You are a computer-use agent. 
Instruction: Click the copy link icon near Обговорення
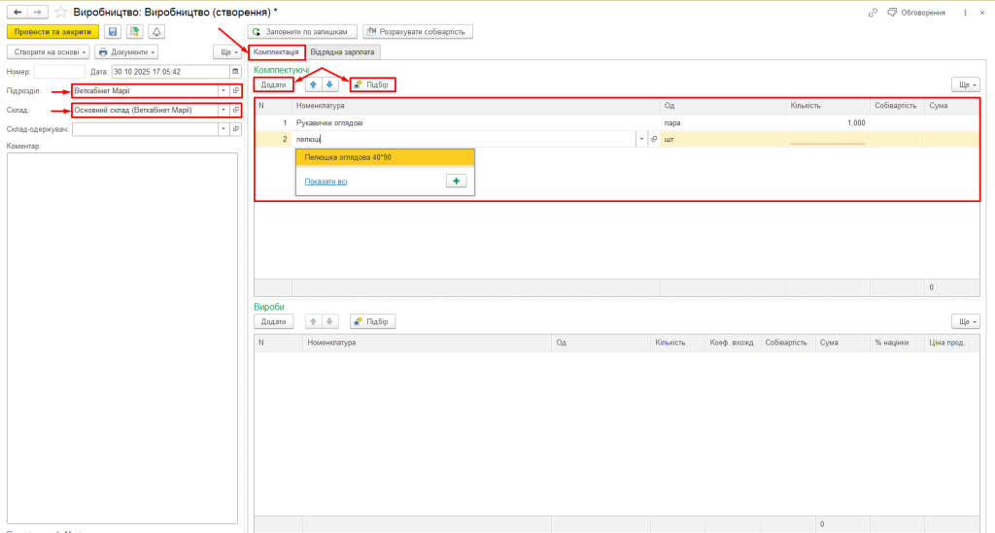click(x=846, y=12)
